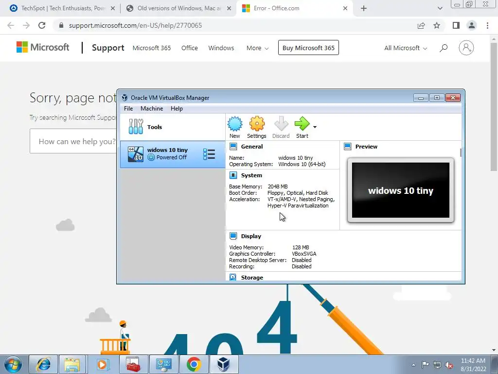Viewport: 498px width, 374px height.
Task: Open Windows Media Player on taskbar
Action: 102,364
